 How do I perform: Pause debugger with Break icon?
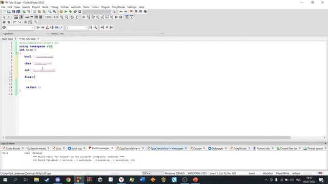tap(116, 17)
